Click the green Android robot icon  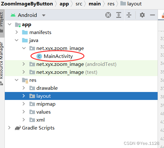point(13,15)
